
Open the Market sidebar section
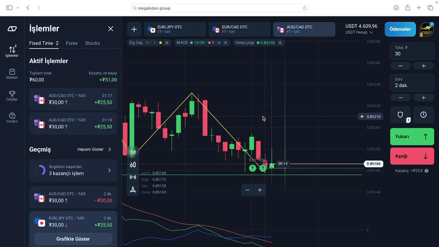click(12, 73)
